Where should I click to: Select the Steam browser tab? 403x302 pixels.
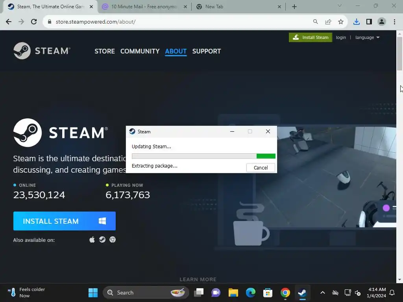50,7
